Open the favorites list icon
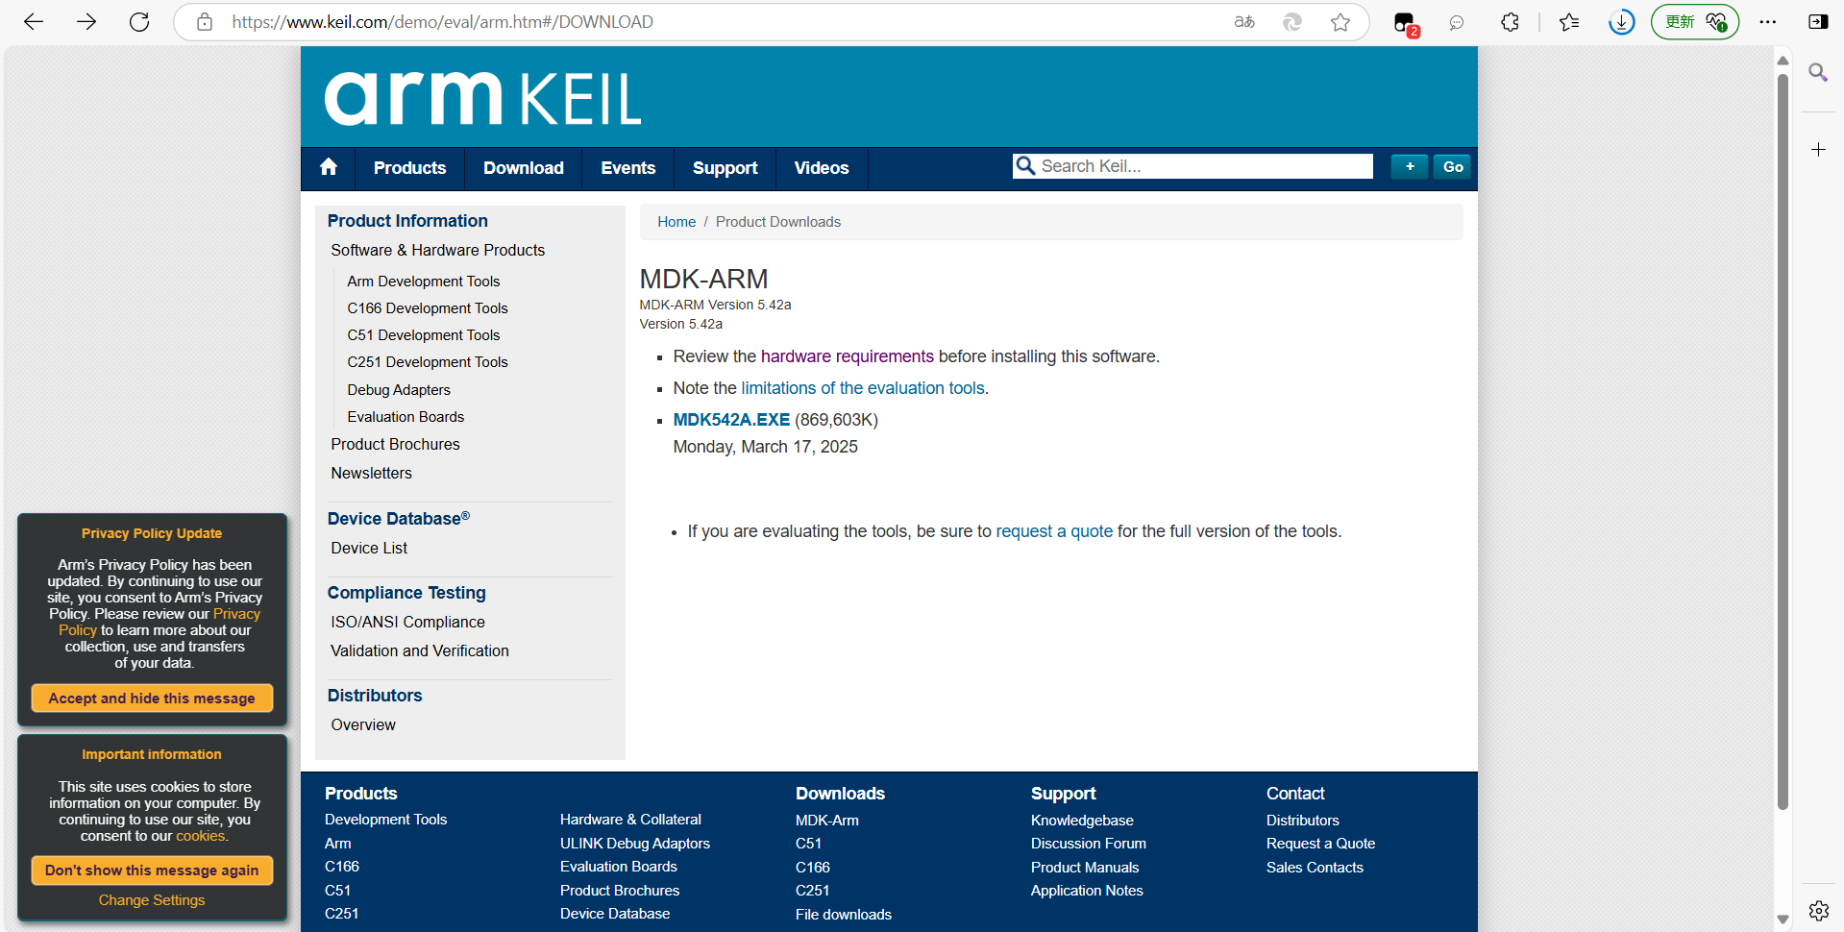Screen dimensions: 1844x932 1569,22
